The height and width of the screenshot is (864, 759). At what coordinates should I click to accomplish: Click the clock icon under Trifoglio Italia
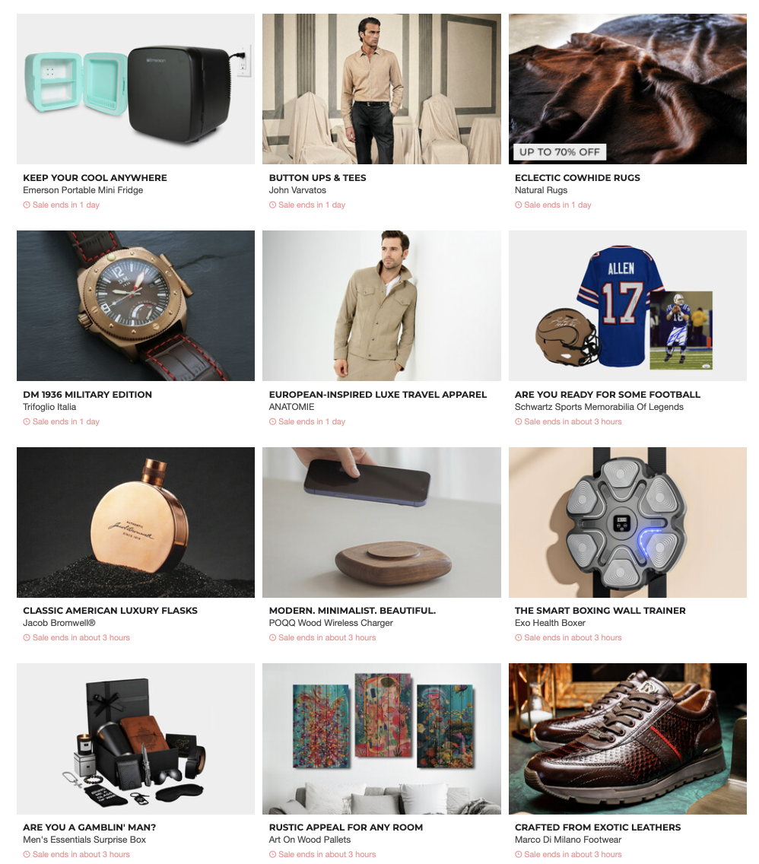coord(27,421)
